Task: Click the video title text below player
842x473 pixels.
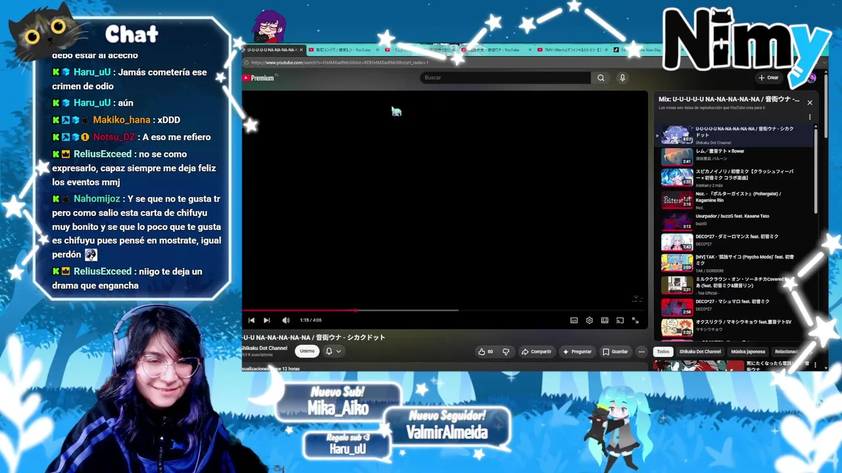Action: [x=314, y=338]
